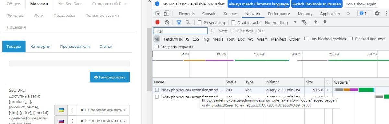
Task: Click the Filter text input
Action: click(x=181, y=31)
